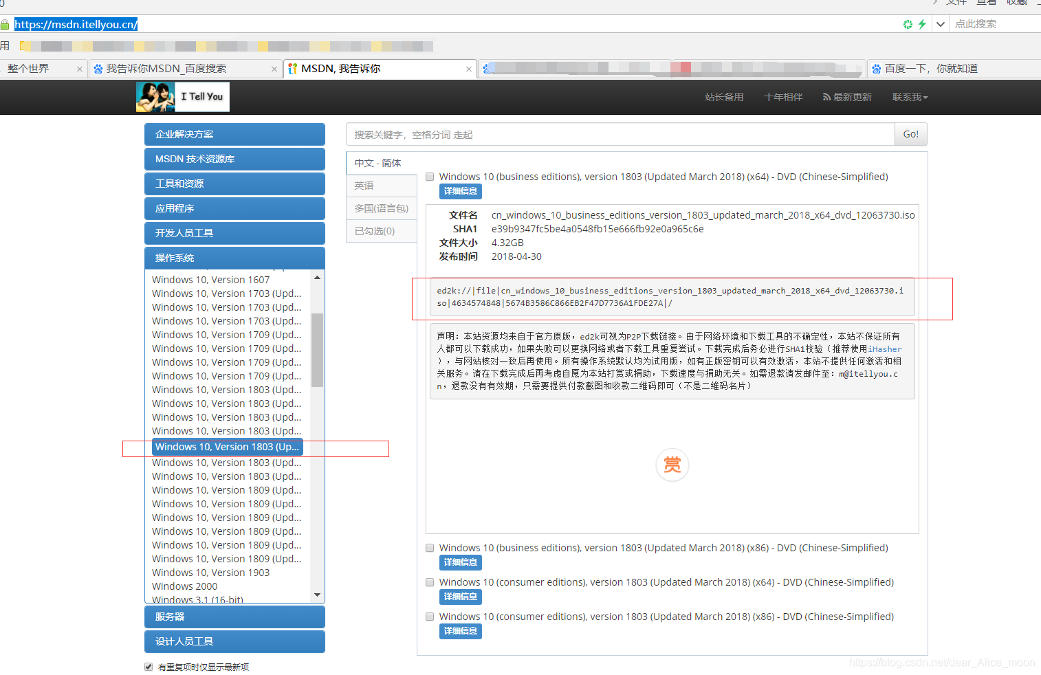The image size is (1041, 675).
Task: Open the address bar dropdown chevron
Action: click(x=940, y=24)
